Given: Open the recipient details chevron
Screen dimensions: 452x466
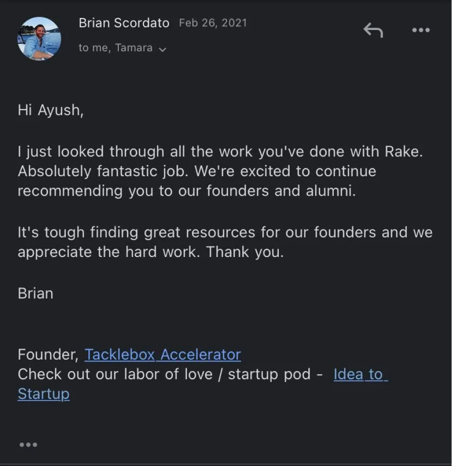Looking at the screenshot, I should [162, 48].
